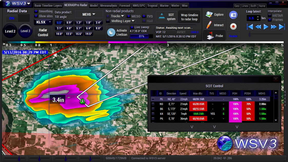Screen dimensions: 288x162
Task: Click the Explore tool
Action: [214, 15]
